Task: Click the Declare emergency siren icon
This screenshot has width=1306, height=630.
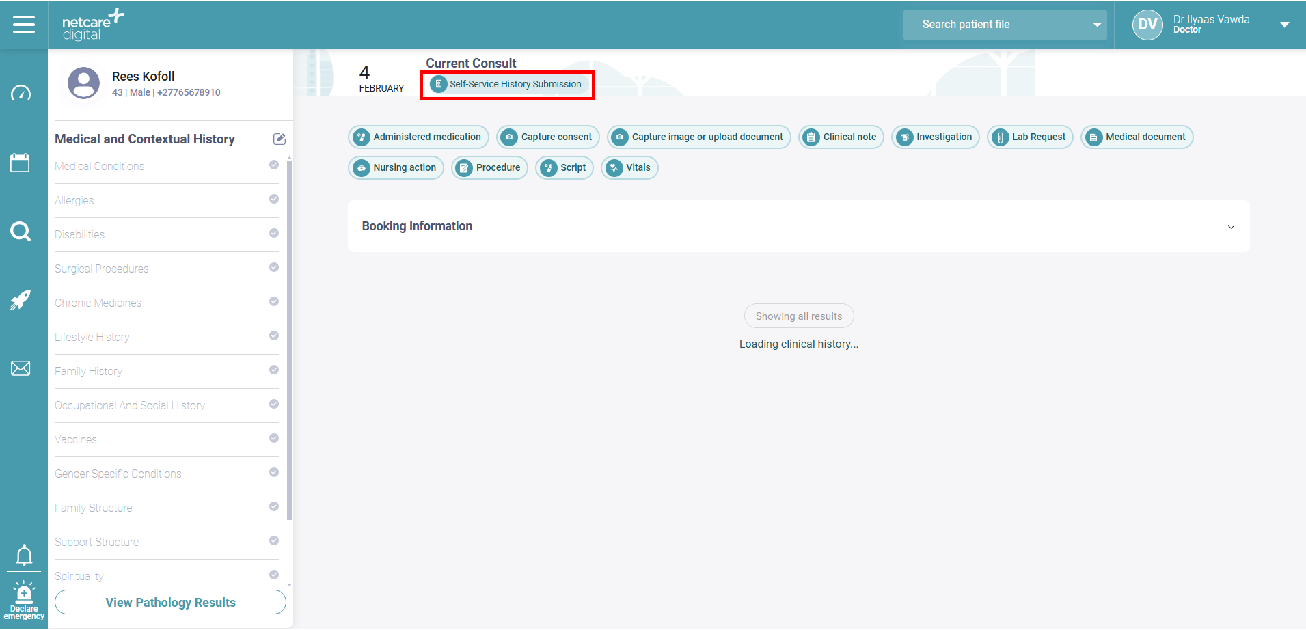Action: pos(24,600)
